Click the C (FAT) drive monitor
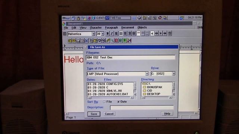 point(111,18)
